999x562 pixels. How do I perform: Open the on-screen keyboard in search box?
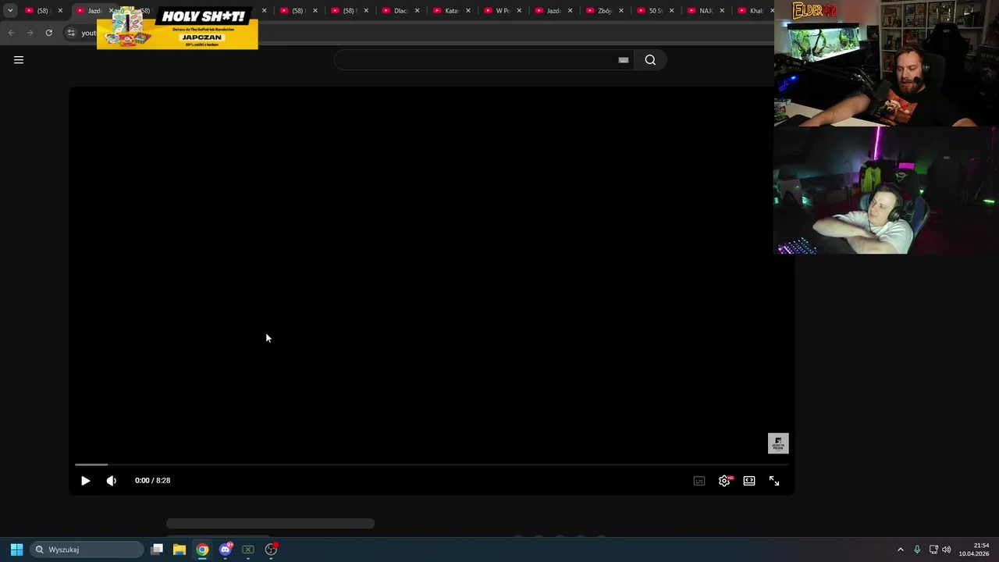pyautogui.click(x=624, y=60)
